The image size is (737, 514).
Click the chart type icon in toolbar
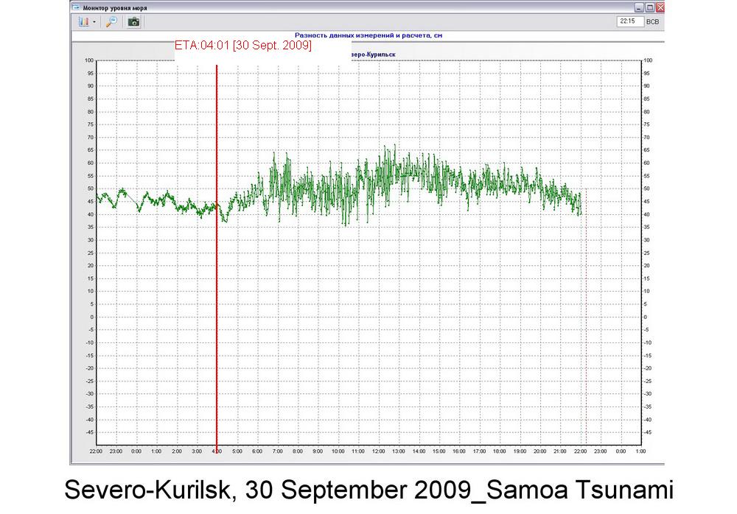click(x=83, y=22)
